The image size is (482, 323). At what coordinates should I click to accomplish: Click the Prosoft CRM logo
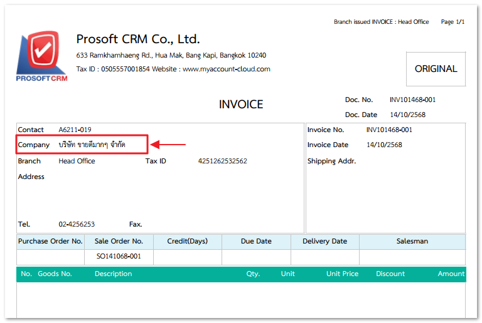pyautogui.click(x=41, y=56)
